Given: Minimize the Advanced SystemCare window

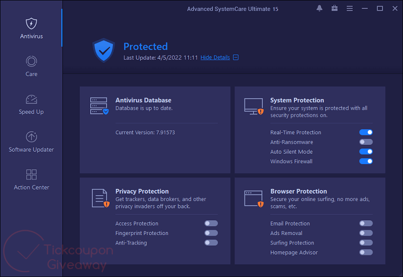Looking at the screenshot, I should coord(365,8).
